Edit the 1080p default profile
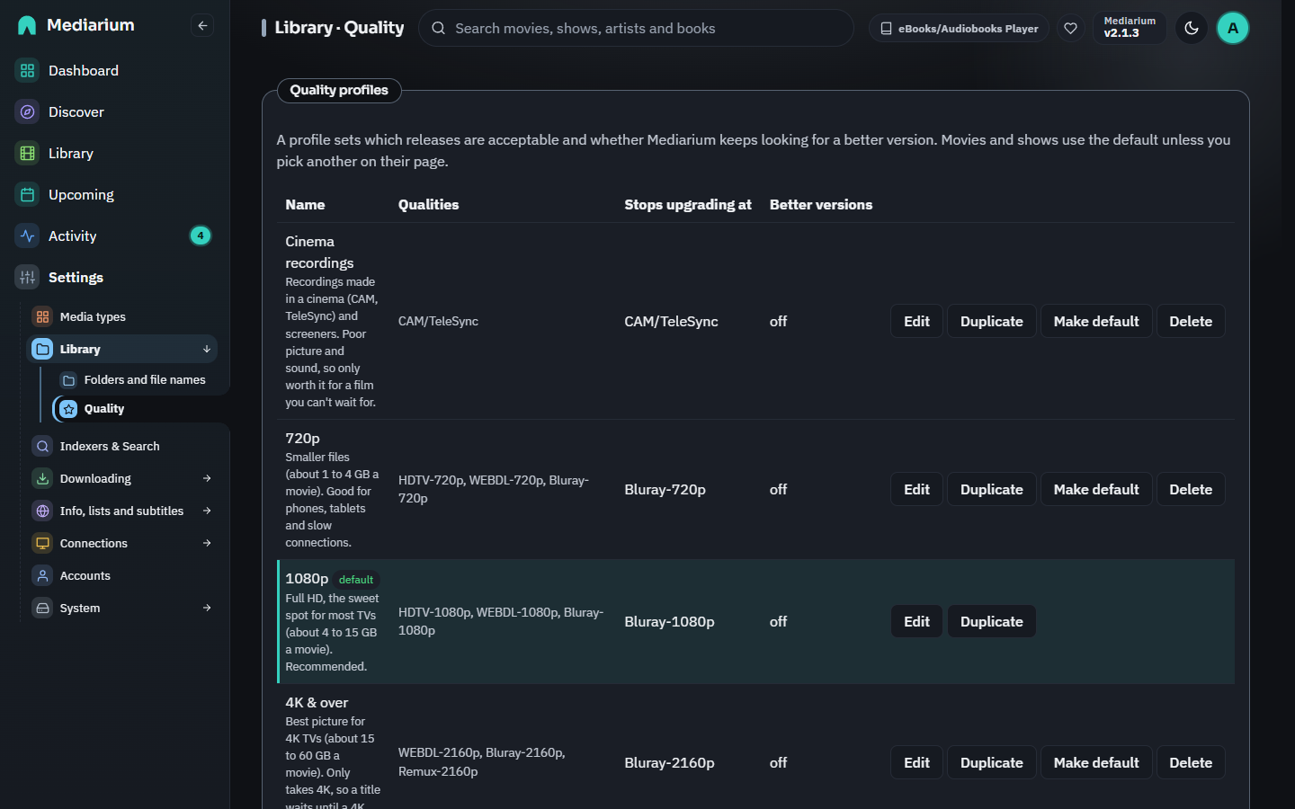 click(916, 621)
